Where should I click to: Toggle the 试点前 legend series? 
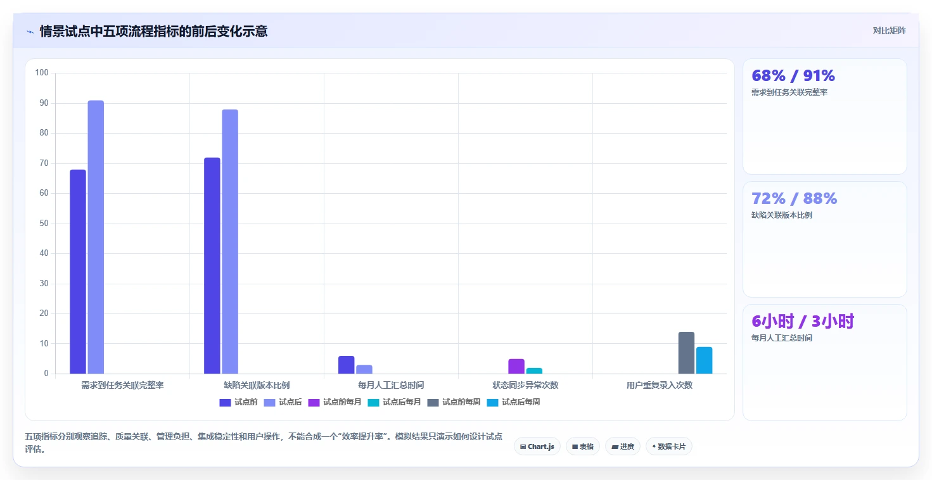[238, 402]
